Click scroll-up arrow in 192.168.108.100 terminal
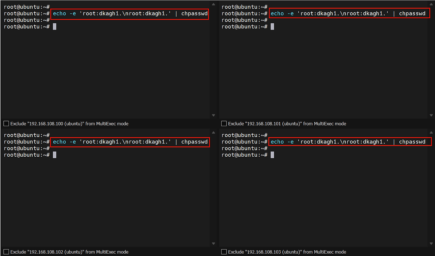Image resolution: width=435 pixels, height=256 pixels. (213, 5)
